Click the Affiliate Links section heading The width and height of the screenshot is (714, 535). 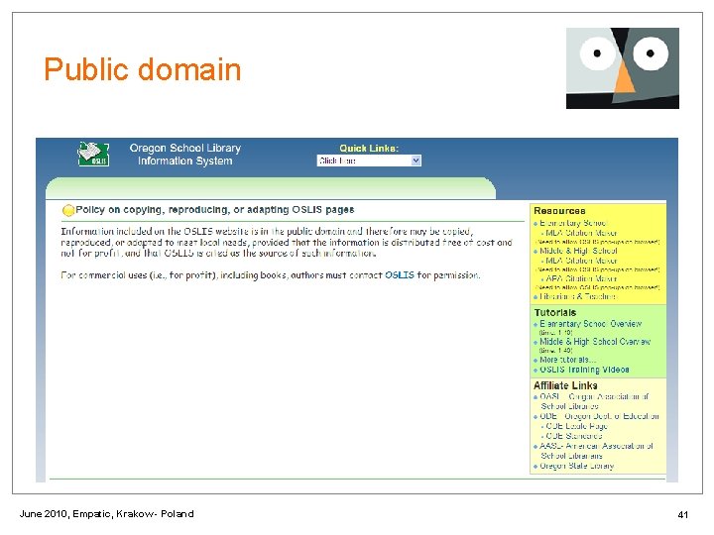coord(565,385)
